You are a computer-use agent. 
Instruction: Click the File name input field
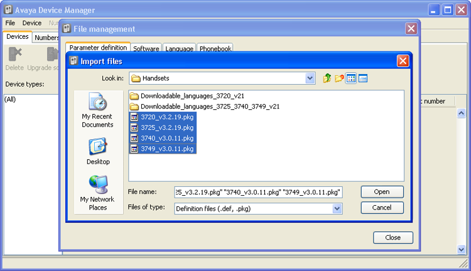click(x=258, y=193)
